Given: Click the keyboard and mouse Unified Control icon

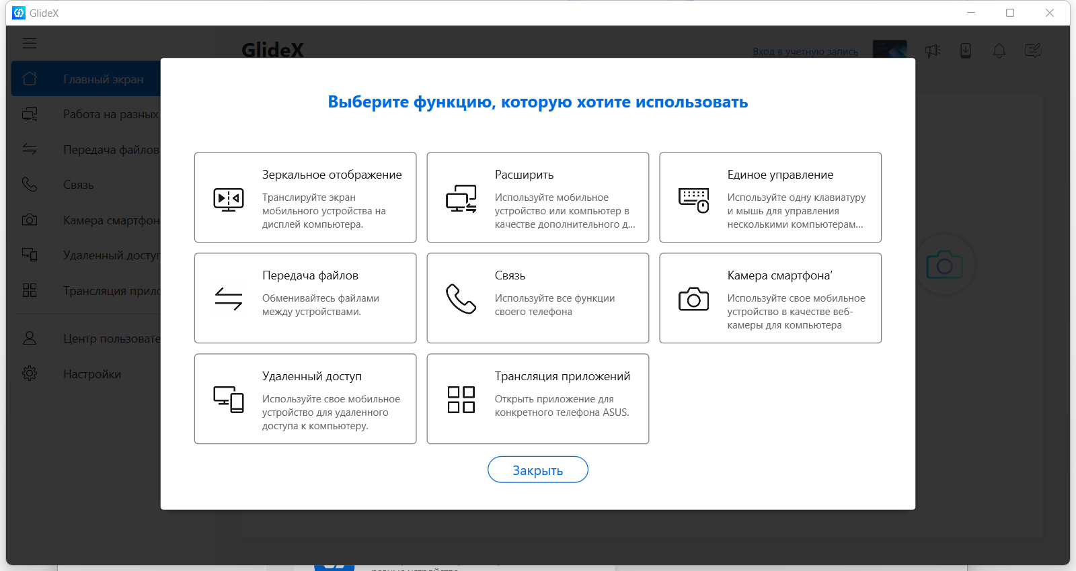Looking at the screenshot, I should tap(694, 200).
